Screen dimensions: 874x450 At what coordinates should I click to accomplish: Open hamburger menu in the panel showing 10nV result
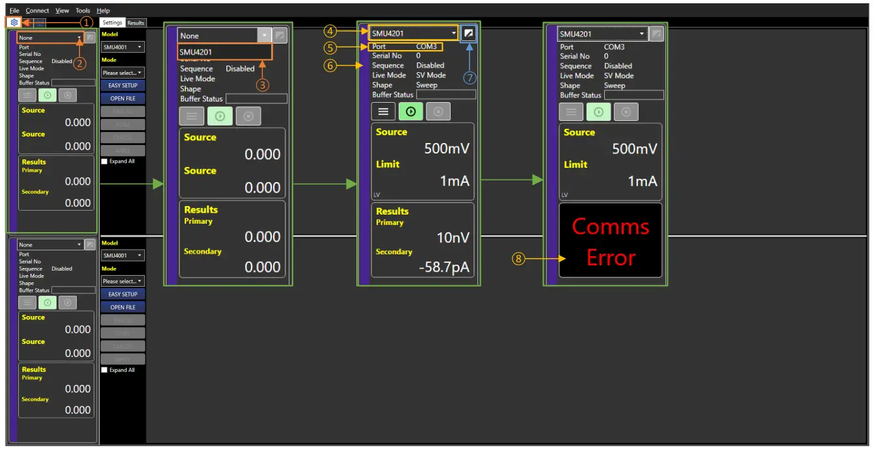(383, 111)
